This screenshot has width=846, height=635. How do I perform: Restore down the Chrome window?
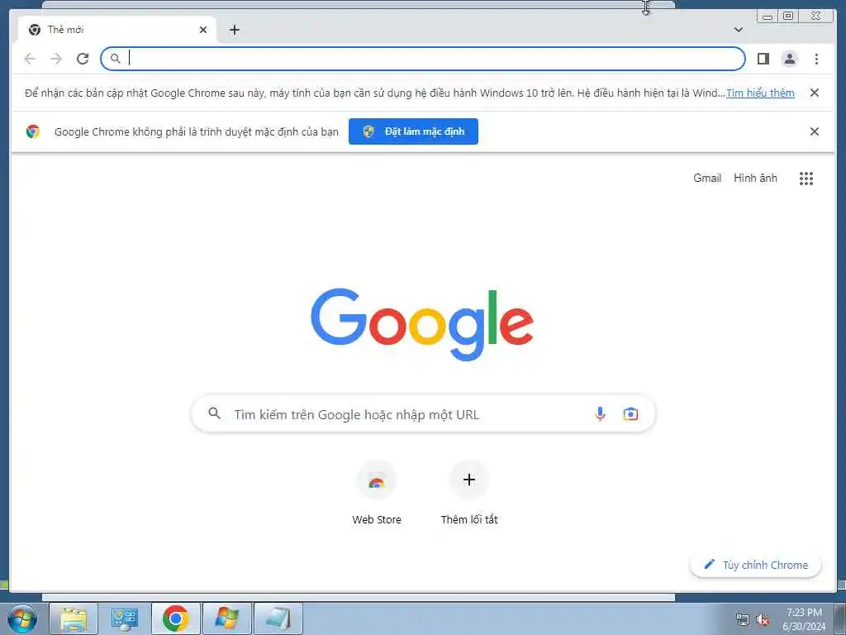[x=788, y=17]
